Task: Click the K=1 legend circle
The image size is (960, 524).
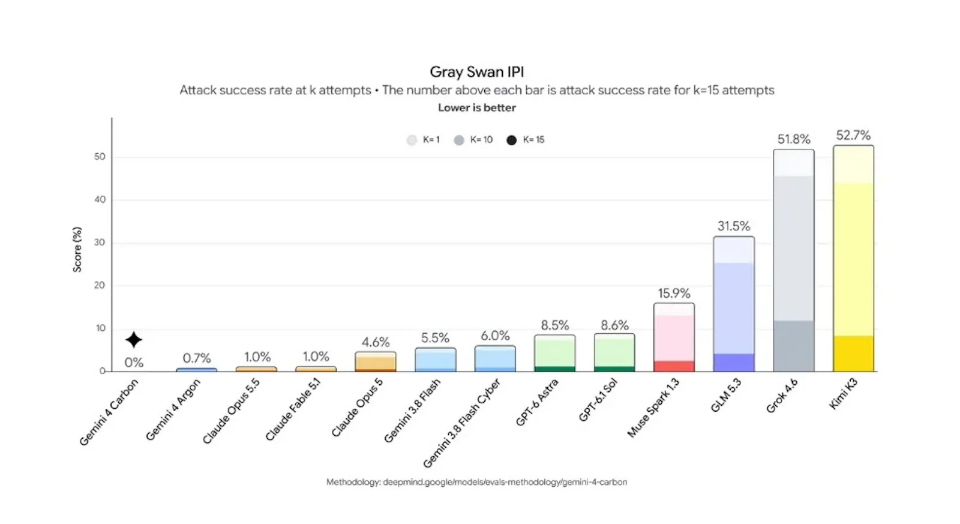Action: pos(412,140)
